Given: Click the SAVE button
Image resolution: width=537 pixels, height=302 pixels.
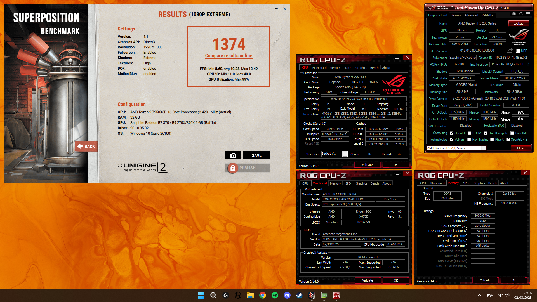Looking at the screenshot, I should 256,155.
